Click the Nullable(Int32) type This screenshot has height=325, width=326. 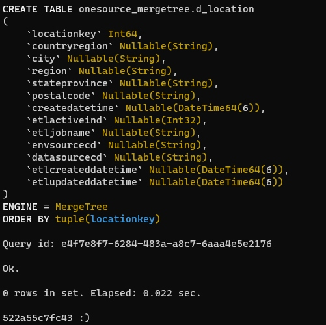pos(157,120)
